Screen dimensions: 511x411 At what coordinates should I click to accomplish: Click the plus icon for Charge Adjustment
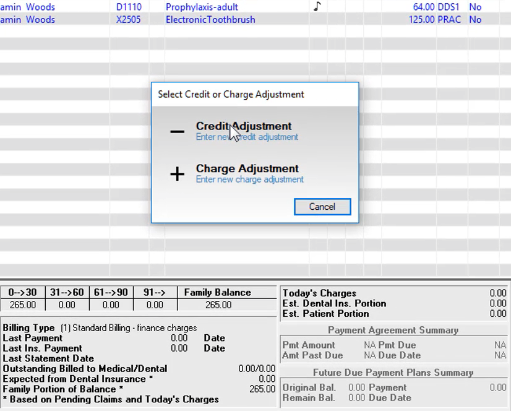tap(177, 174)
